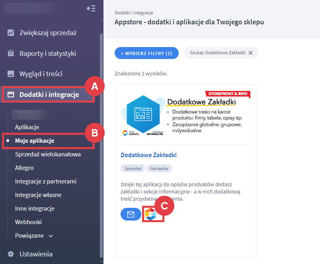The image size is (320, 264).
Task: Click the Dodatkowe Zakładki banner thumbnail
Action: click(x=185, y=115)
